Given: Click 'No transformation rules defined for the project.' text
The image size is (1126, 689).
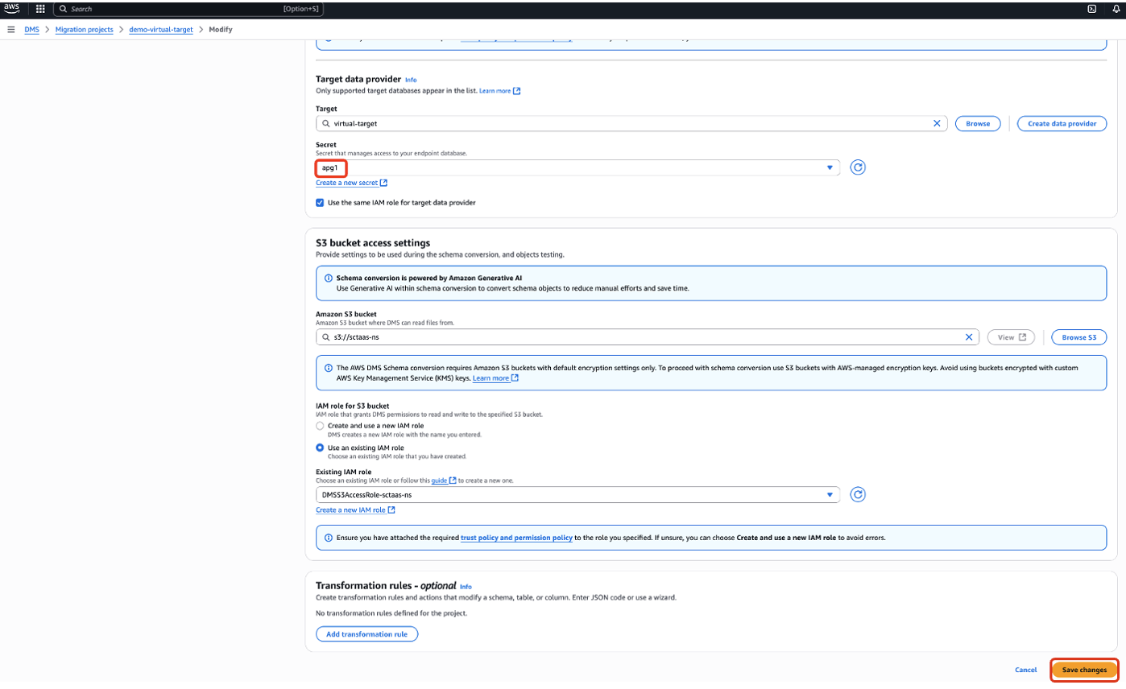Looking at the screenshot, I should [x=391, y=613].
